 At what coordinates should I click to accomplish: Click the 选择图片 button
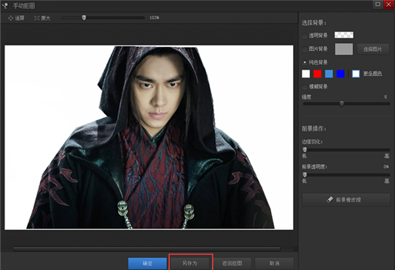[x=373, y=49]
